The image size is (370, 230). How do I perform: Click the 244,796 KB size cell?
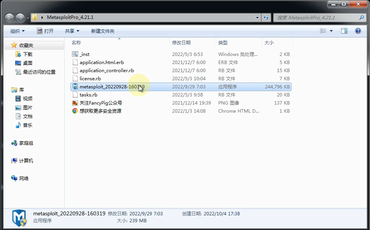(x=277, y=86)
